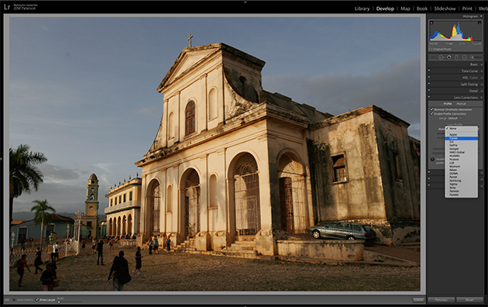Open the Print module
This screenshot has width=488, height=307.
pos(467,9)
